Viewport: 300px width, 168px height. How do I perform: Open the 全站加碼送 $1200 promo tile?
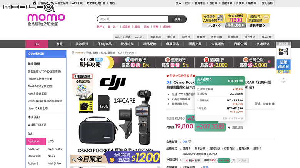(235, 18)
